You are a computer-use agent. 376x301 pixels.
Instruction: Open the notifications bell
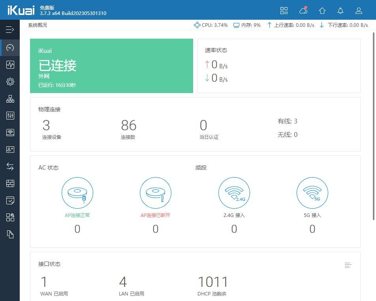coord(340,11)
